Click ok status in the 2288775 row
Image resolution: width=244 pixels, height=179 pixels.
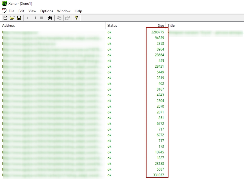click(110, 32)
